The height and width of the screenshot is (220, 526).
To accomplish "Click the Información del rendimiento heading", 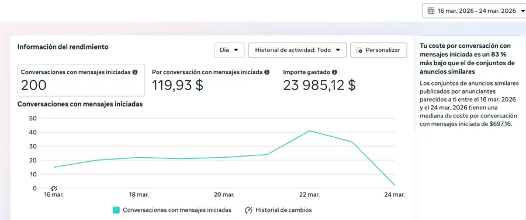I will click(x=63, y=47).
